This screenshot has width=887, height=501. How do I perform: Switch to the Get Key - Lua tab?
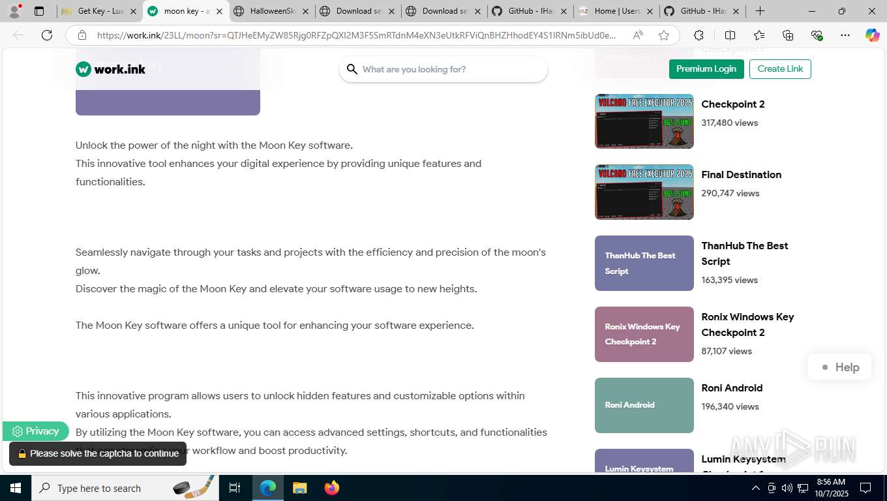pyautogui.click(x=100, y=11)
